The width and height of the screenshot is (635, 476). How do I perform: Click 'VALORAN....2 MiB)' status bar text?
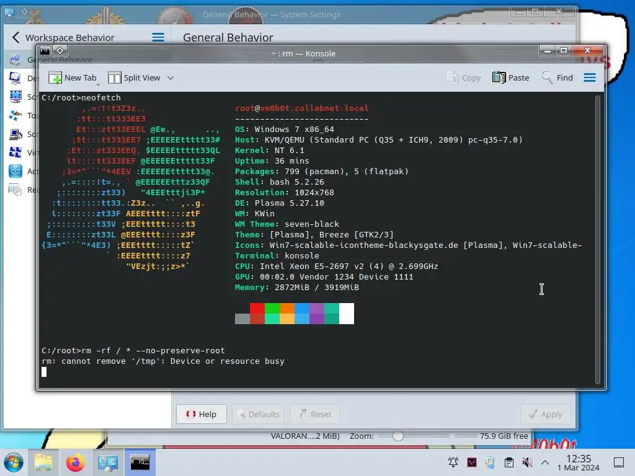305,436
